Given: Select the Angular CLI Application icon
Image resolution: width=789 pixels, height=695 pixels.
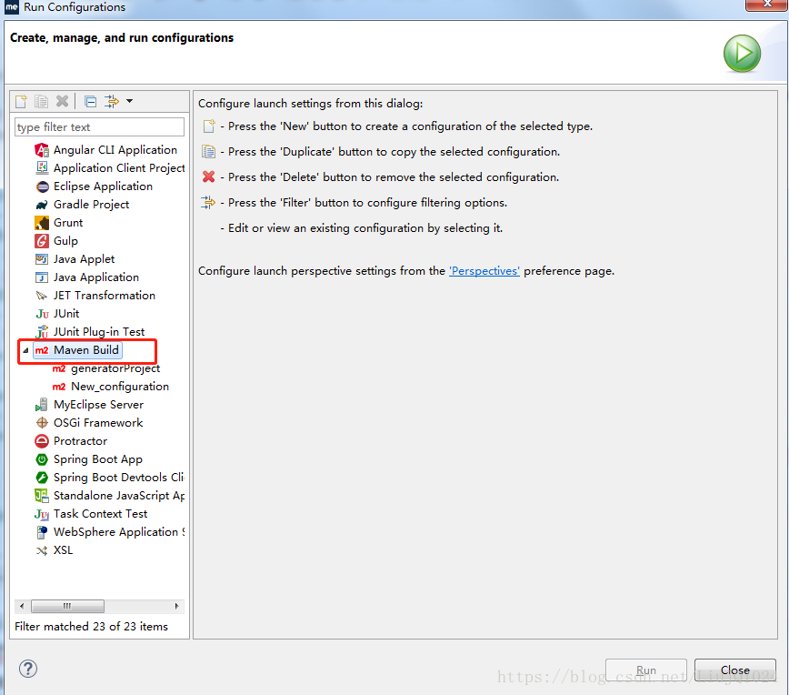Looking at the screenshot, I should point(42,150).
